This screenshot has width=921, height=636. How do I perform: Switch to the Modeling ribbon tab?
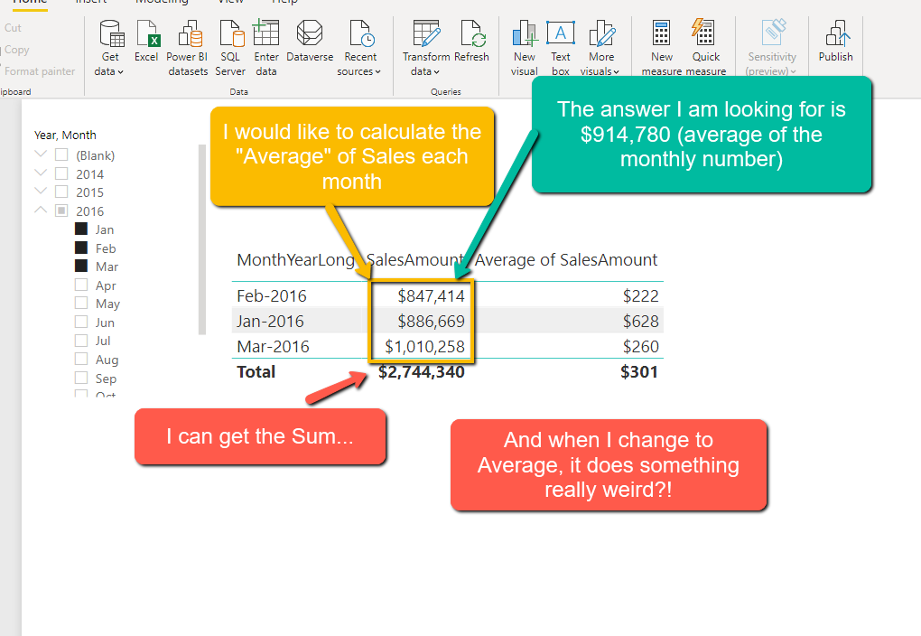pos(163,4)
